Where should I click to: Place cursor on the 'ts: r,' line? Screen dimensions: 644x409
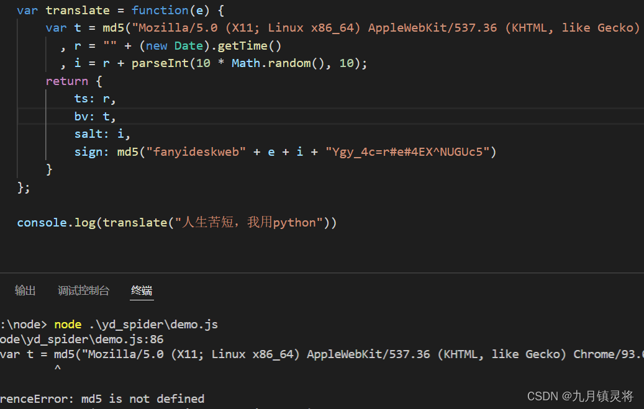(x=95, y=99)
